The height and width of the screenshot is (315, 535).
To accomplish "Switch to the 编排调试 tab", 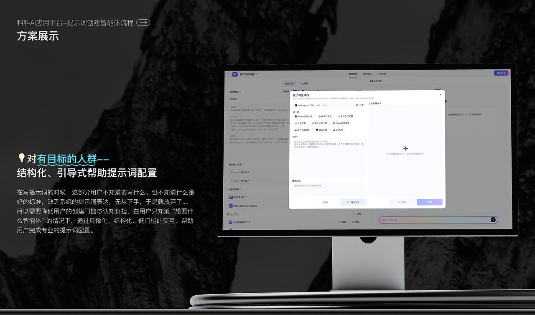I will (353, 74).
